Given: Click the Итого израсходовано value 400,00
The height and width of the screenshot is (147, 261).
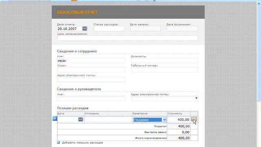Looking at the screenshot, I should [179, 138].
